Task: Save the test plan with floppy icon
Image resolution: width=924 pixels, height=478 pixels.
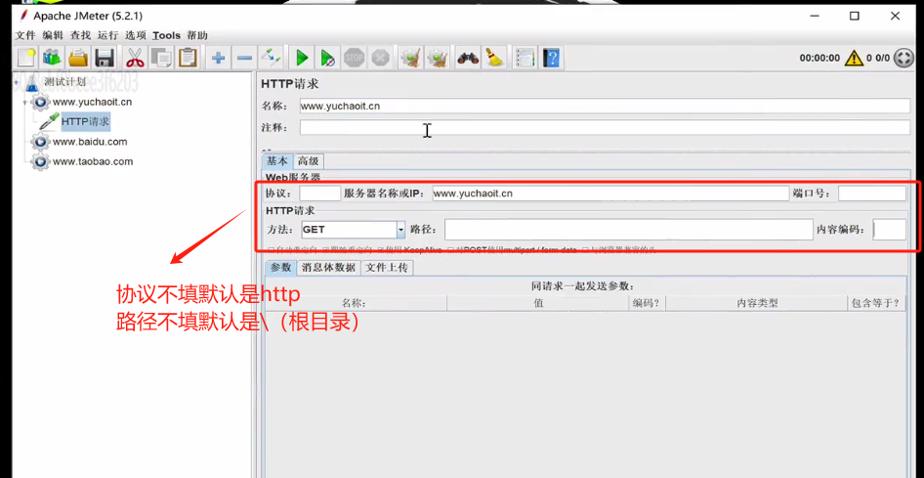Action: [x=104, y=58]
